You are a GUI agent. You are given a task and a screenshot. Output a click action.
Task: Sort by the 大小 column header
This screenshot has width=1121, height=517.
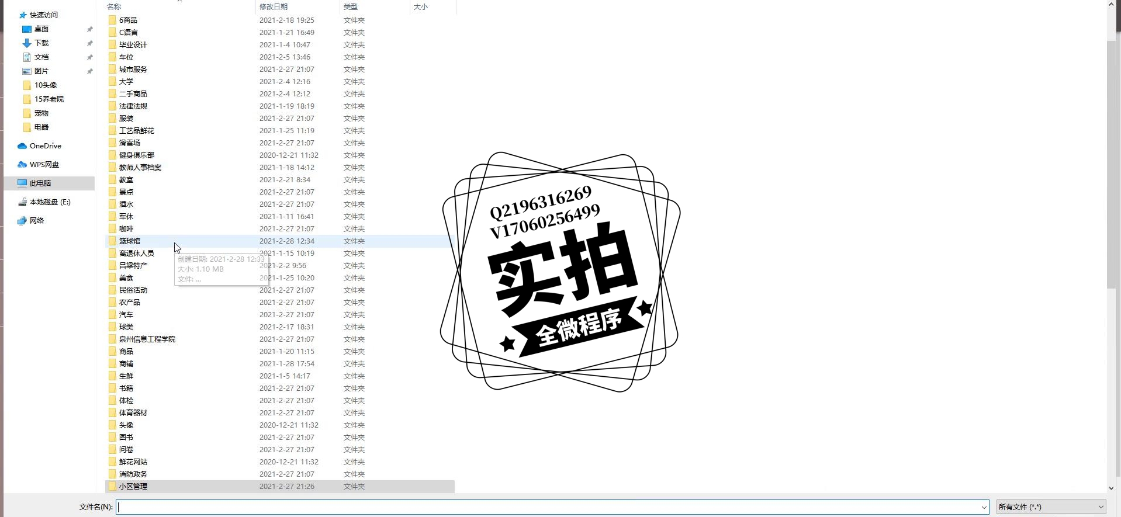(x=420, y=6)
